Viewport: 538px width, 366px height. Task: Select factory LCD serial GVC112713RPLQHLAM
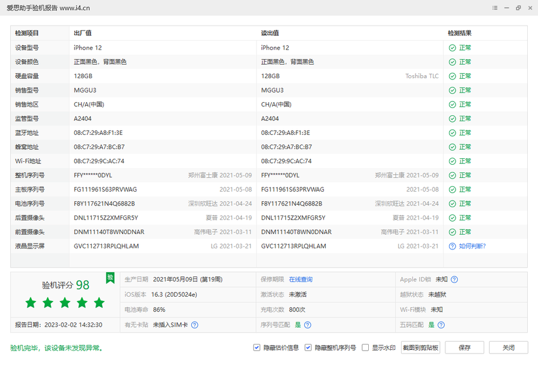[106, 246]
